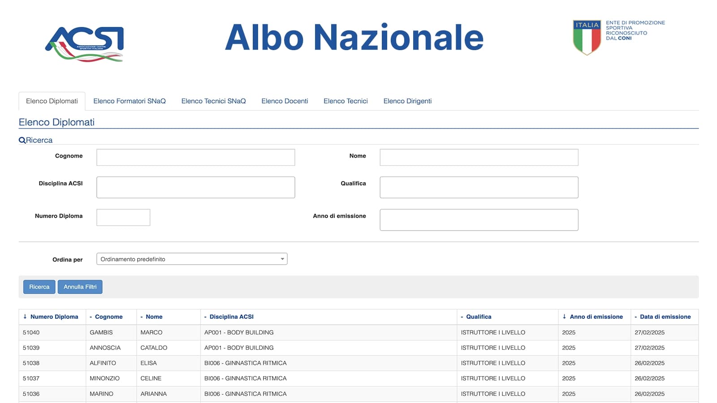717x403 pixels.
Task: Focus the Cognome input field
Action: click(x=195, y=157)
